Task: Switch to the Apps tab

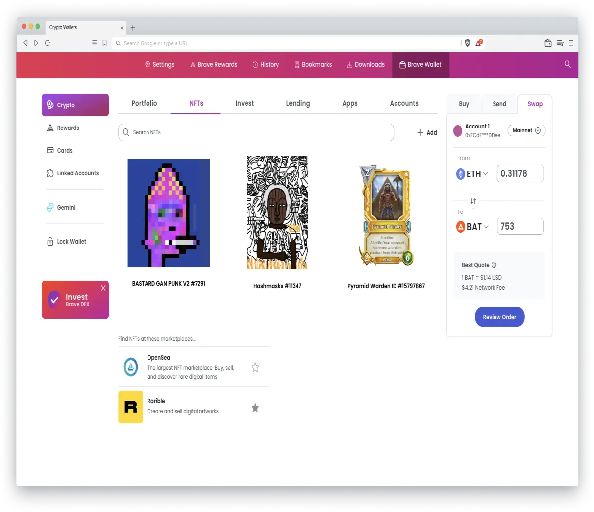Action: [x=350, y=103]
